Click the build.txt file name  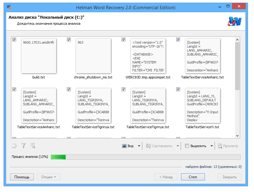(x=38, y=77)
